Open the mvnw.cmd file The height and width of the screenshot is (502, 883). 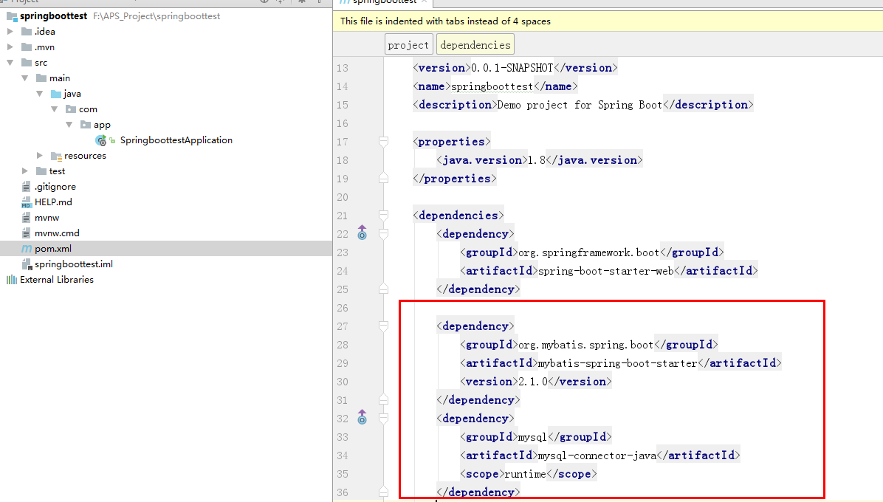(x=57, y=233)
